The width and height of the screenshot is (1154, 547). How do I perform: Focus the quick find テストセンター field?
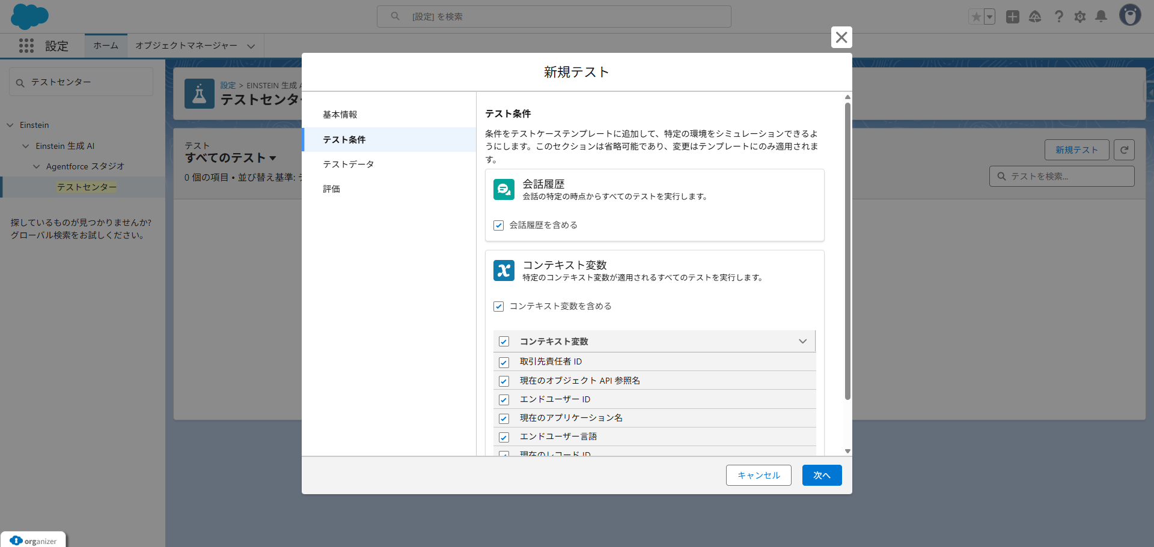81,82
